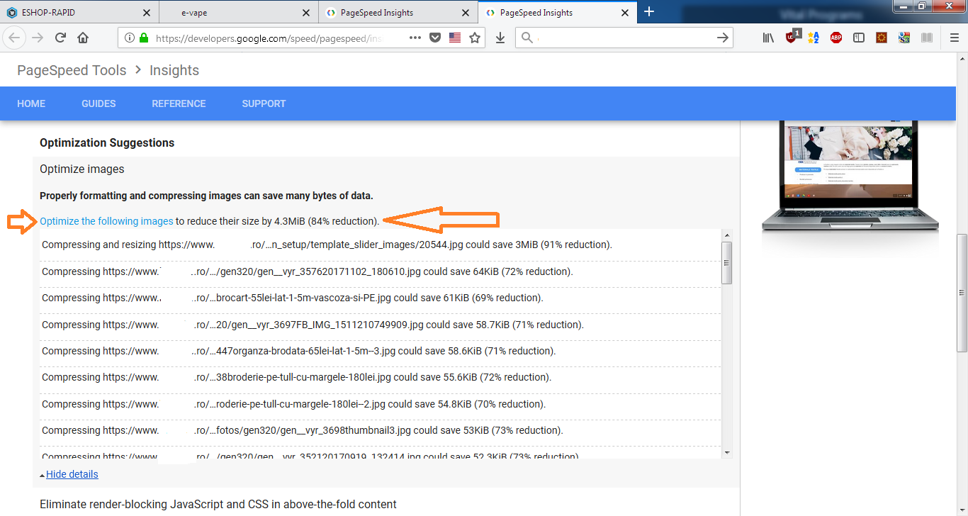This screenshot has width=968, height=516.
Task: Click the image list scrollbar thumb
Action: 727,262
